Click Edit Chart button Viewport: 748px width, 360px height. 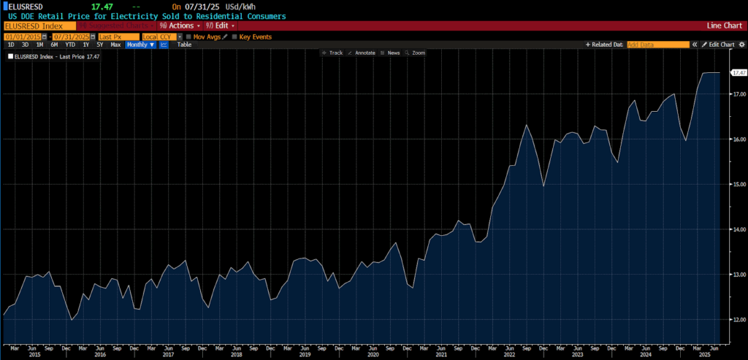point(717,45)
